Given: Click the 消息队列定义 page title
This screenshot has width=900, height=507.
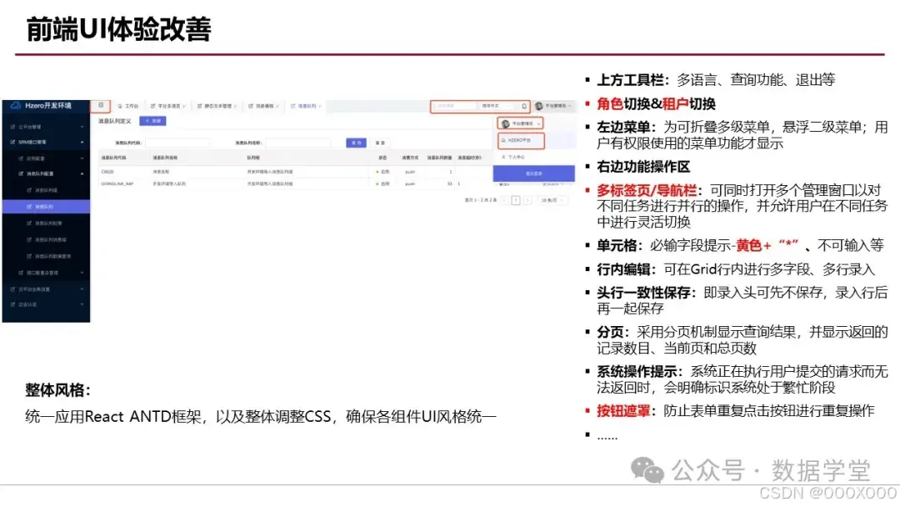Looking at the screenshot, I should pyautogui.click(x=115, y=121).
